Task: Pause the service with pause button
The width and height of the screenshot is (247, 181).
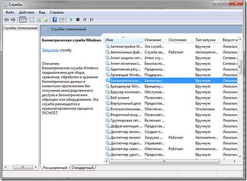Action: pyautogui.click(x=85, y=20)
